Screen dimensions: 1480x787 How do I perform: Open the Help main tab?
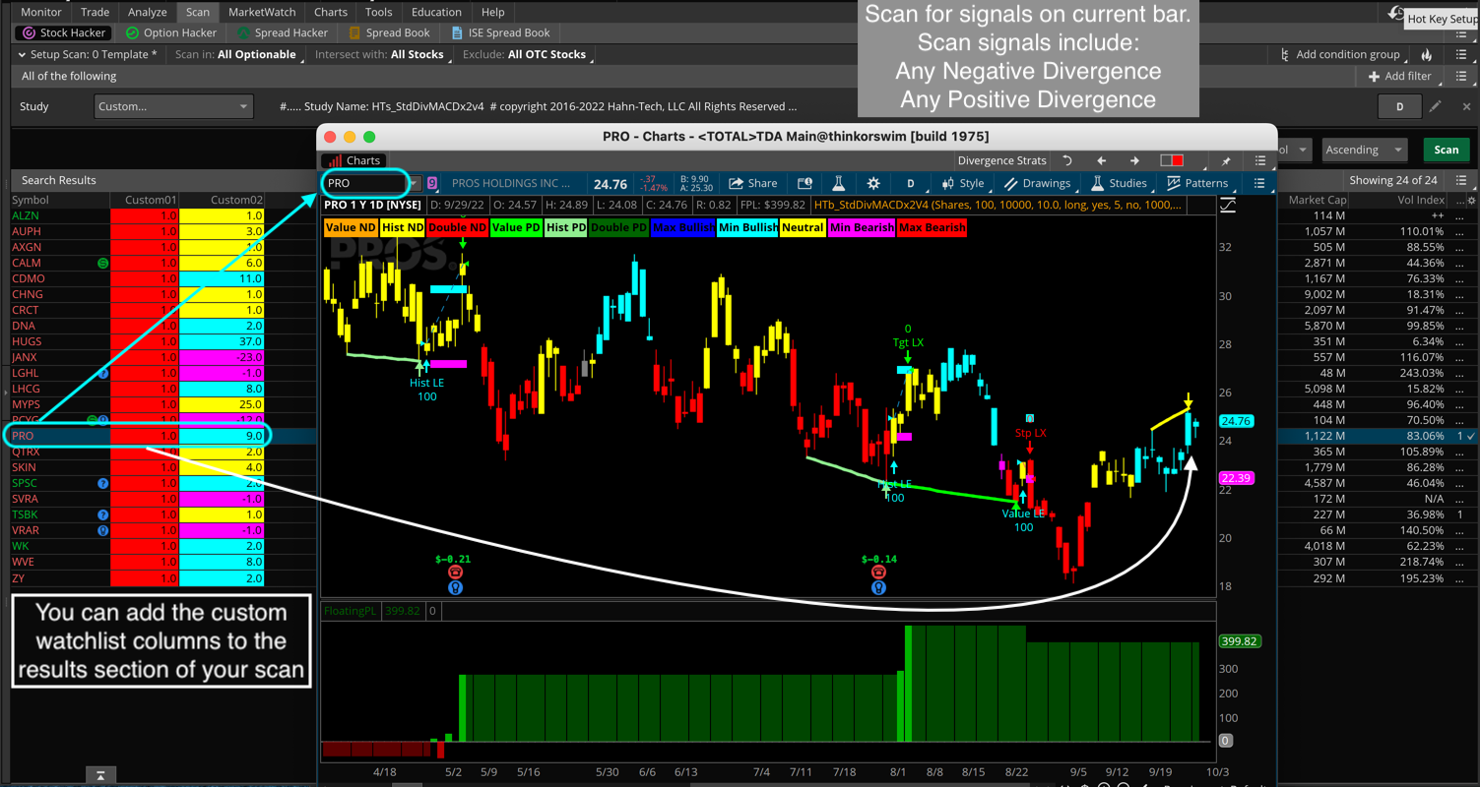coord(493,12)
